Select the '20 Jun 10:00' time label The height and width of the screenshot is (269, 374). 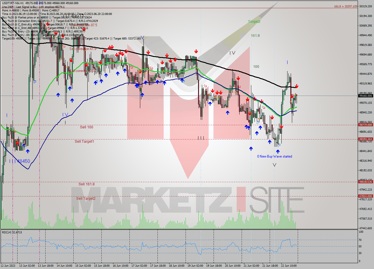233,265
